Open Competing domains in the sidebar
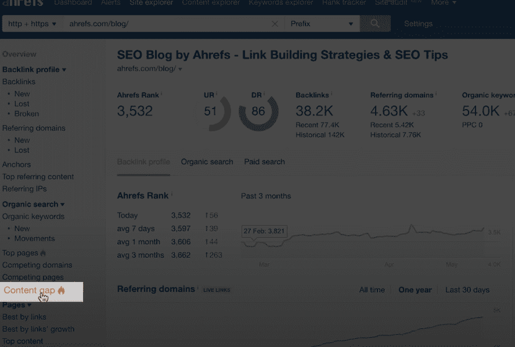This screenshot has height=347, width=515. pos(37,265)
